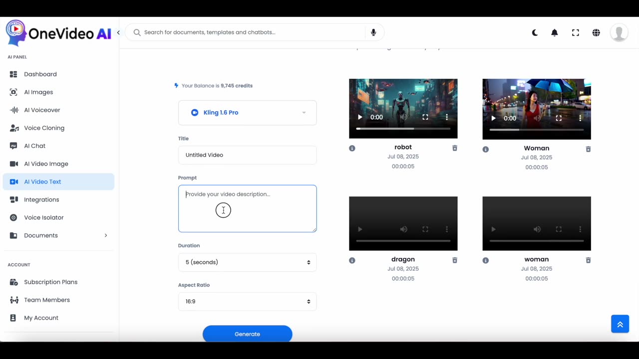The image size is (639, 359).
Task: Open the Duration 5 seconds dropdown
Action: click(x=247, y=262)
